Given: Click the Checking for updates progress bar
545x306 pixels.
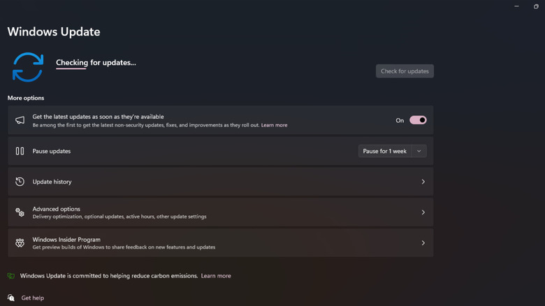Looking at the screenshot, I should pyautogui.click(x=71, y=68).
